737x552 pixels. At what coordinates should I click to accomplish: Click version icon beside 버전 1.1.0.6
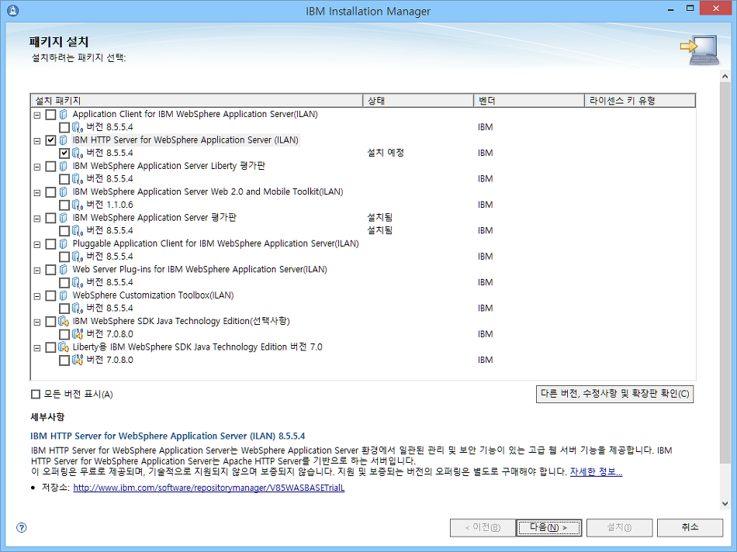(x=78, y=205)
